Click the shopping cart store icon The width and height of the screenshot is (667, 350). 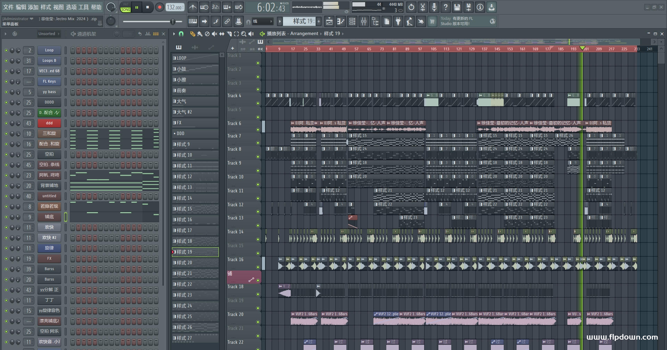[432, 22]
